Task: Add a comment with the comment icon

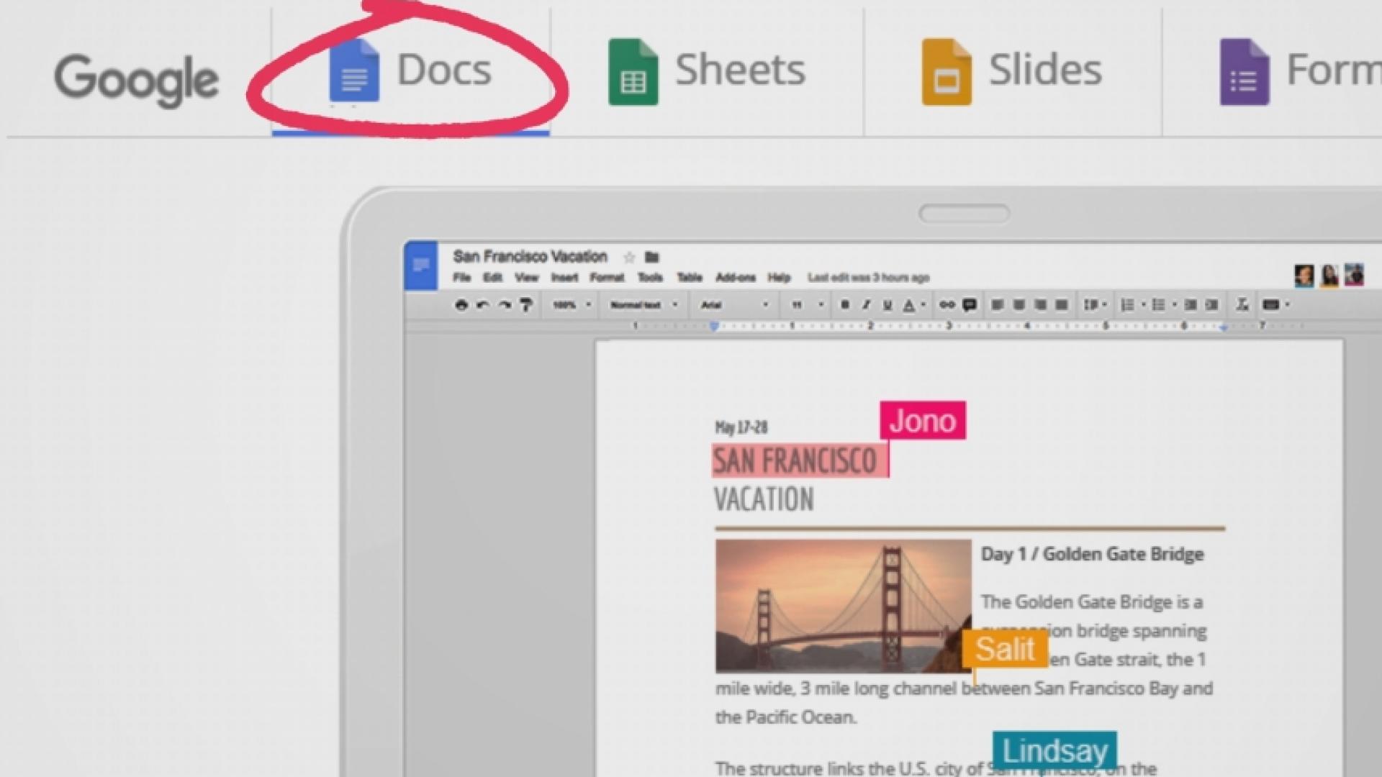Action: (x=970, y=304)
